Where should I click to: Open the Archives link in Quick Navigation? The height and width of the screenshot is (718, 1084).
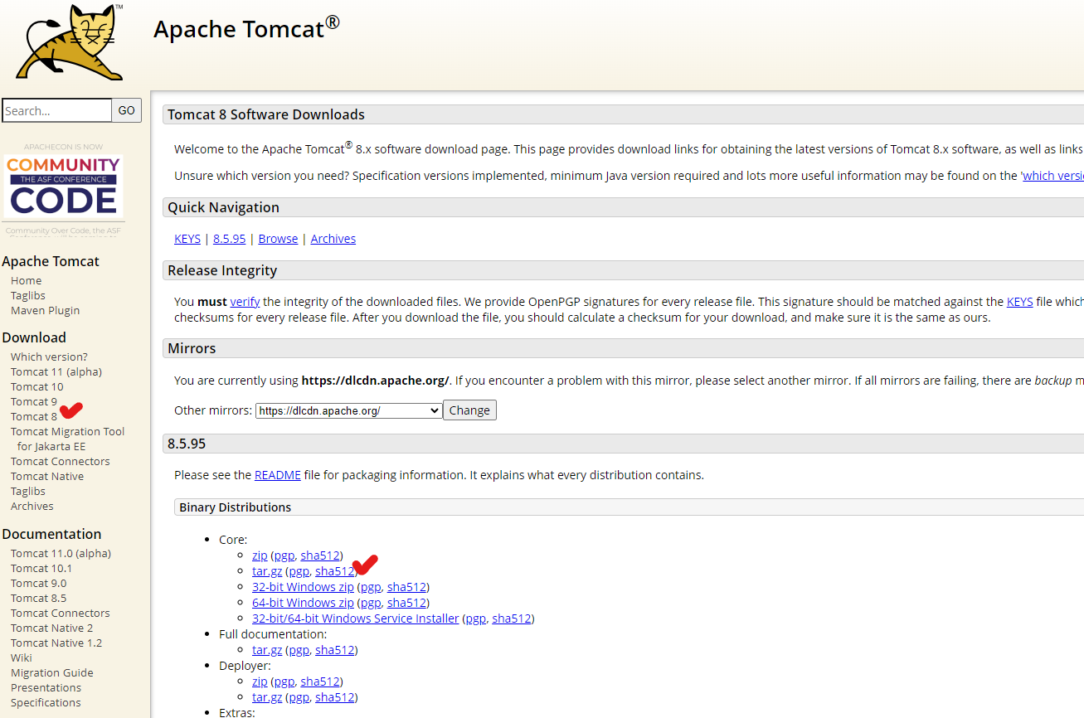pyautogui.click(x=333, y=239)
